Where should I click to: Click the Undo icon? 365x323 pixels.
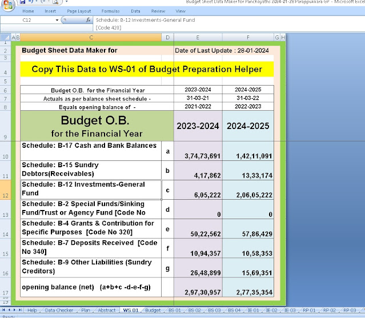(31, 2)
